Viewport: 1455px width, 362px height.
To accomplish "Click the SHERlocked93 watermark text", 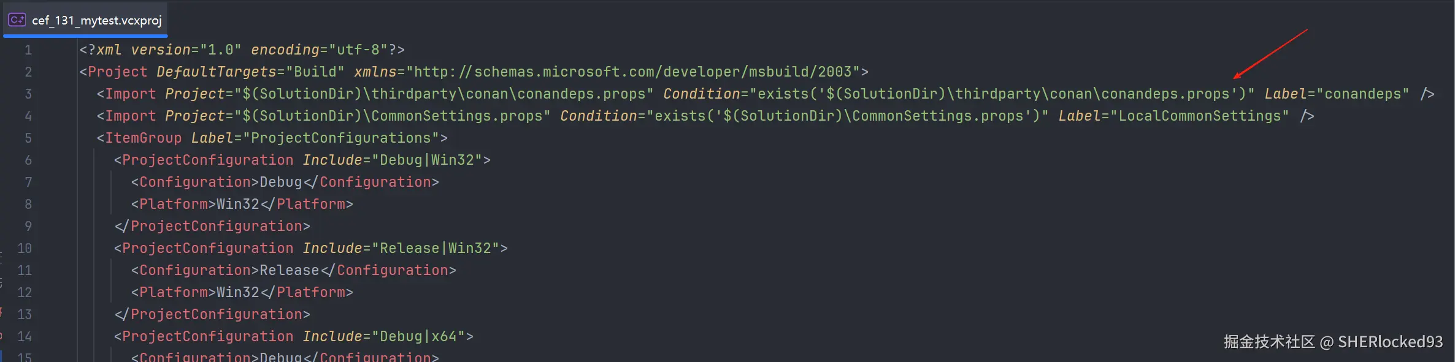I will 1389,342.
